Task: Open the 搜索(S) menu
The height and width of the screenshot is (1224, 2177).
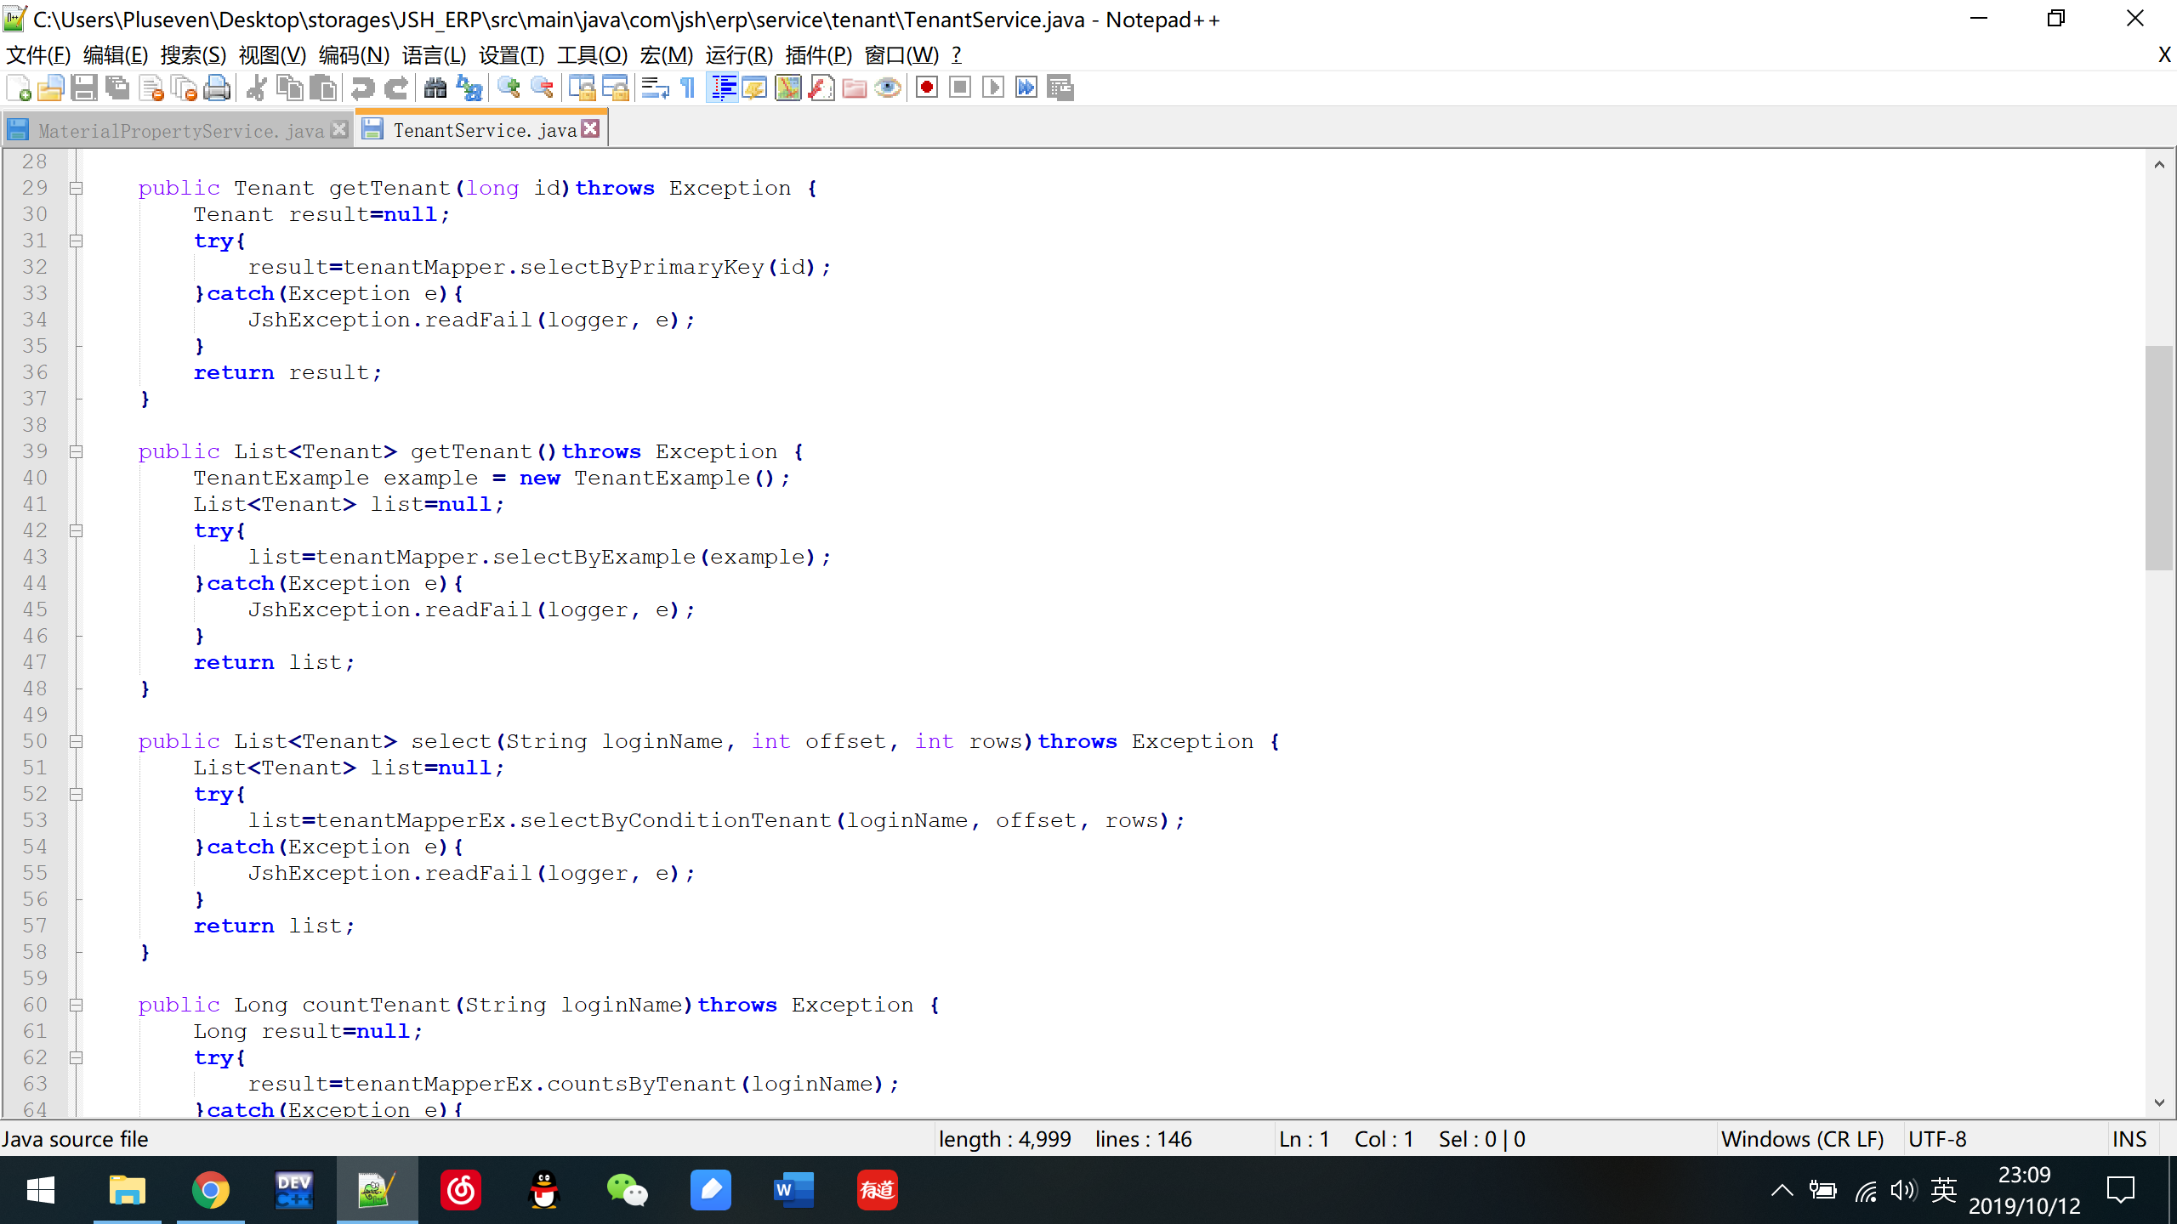Action: click(193, 55)
